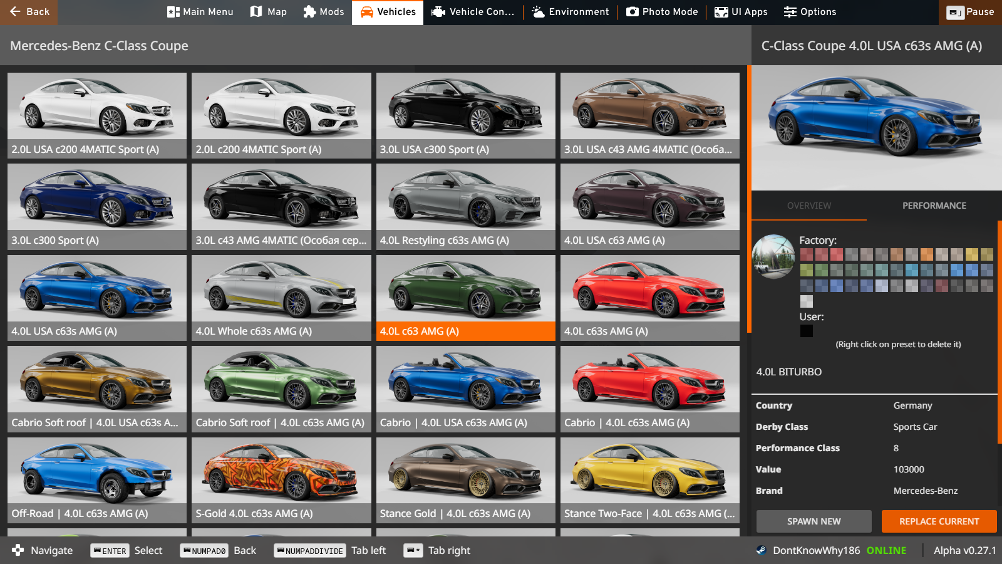
Task: Click the Derby Class 'Sports Car' value
Action: [915, 427]
